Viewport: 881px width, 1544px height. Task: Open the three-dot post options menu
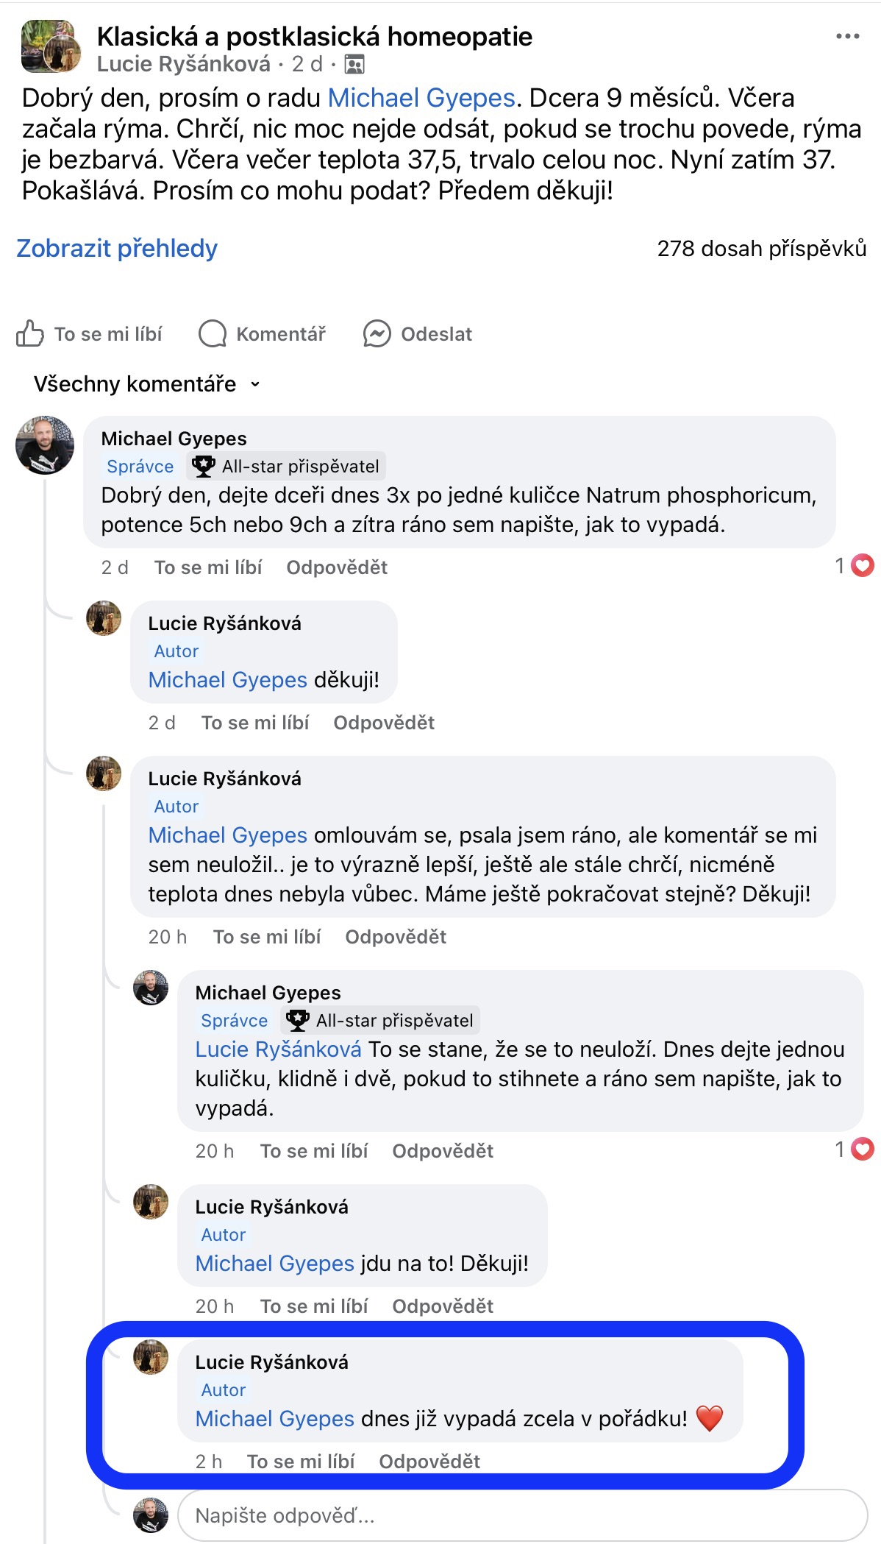click(x=847, y=36)
